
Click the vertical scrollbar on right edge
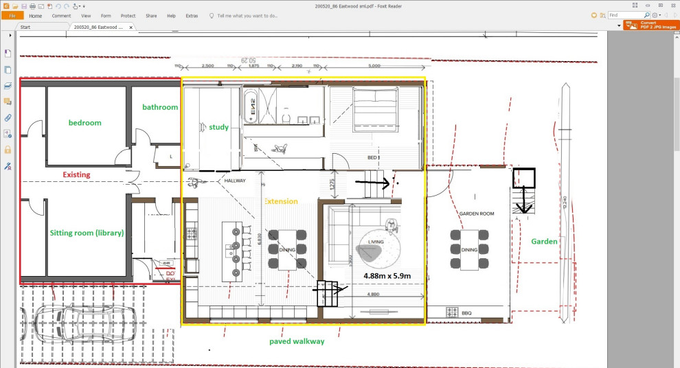point(677,115)
